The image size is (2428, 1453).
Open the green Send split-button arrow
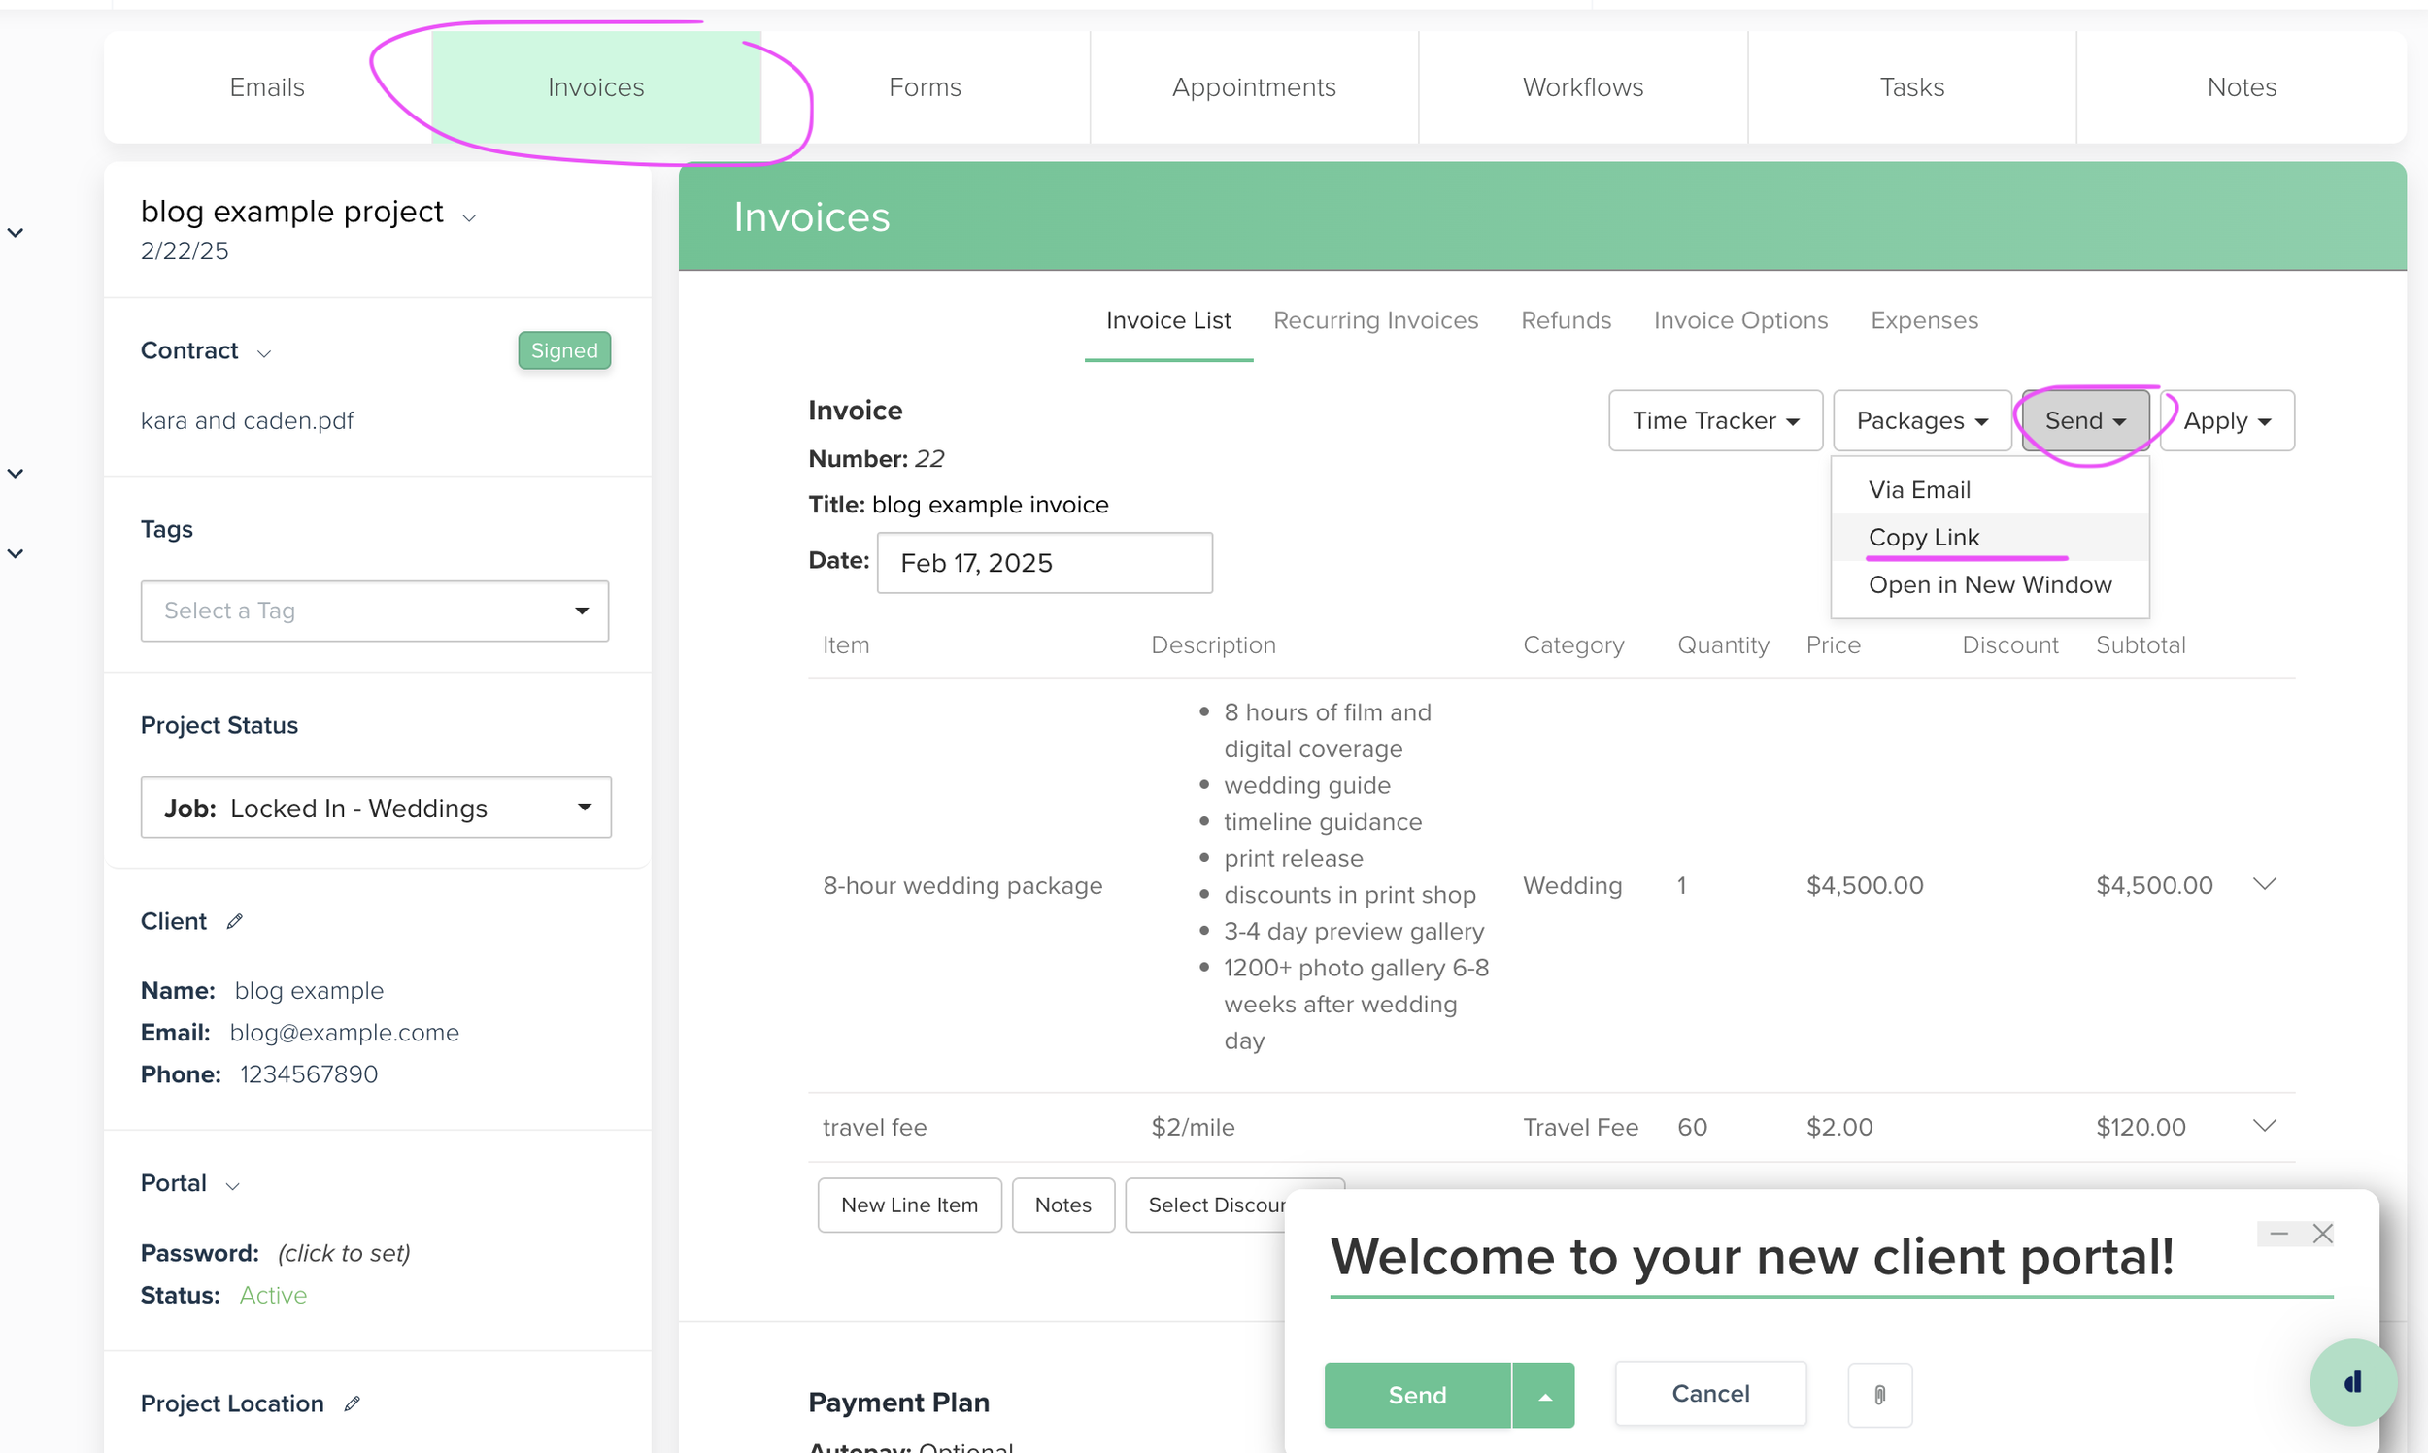tap(1543, 1395)
